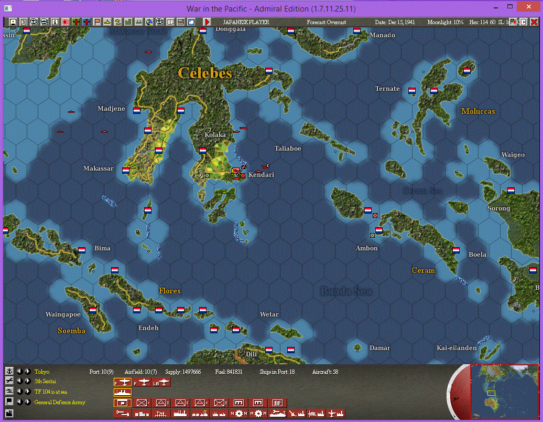Click the Ternate label on the map
The height and width of the screenshot is (422, 543).
pos(387,88)
